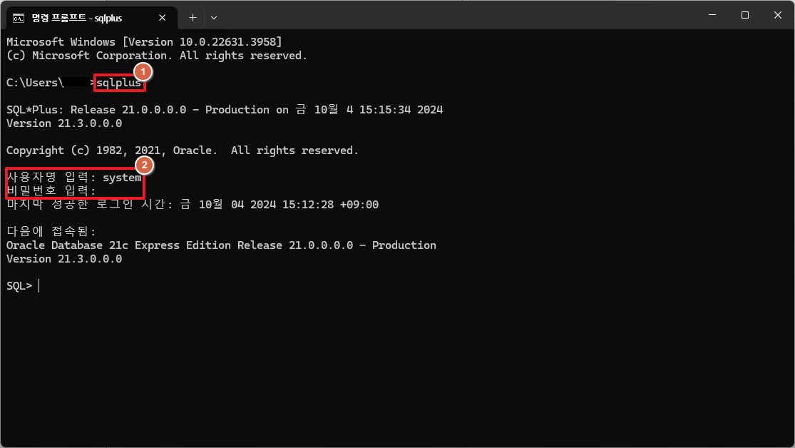Open a new tab with plus button
The image size is (795, 448).
coord(193,18)
